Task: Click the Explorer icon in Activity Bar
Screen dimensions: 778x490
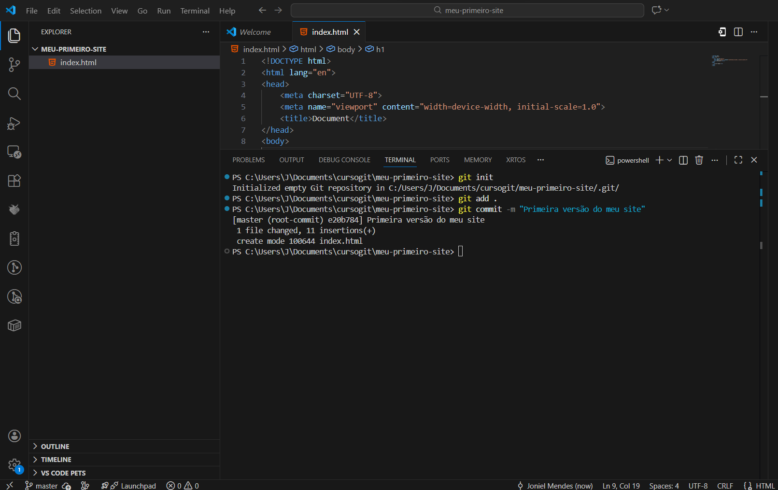Action: pos(14,35)
